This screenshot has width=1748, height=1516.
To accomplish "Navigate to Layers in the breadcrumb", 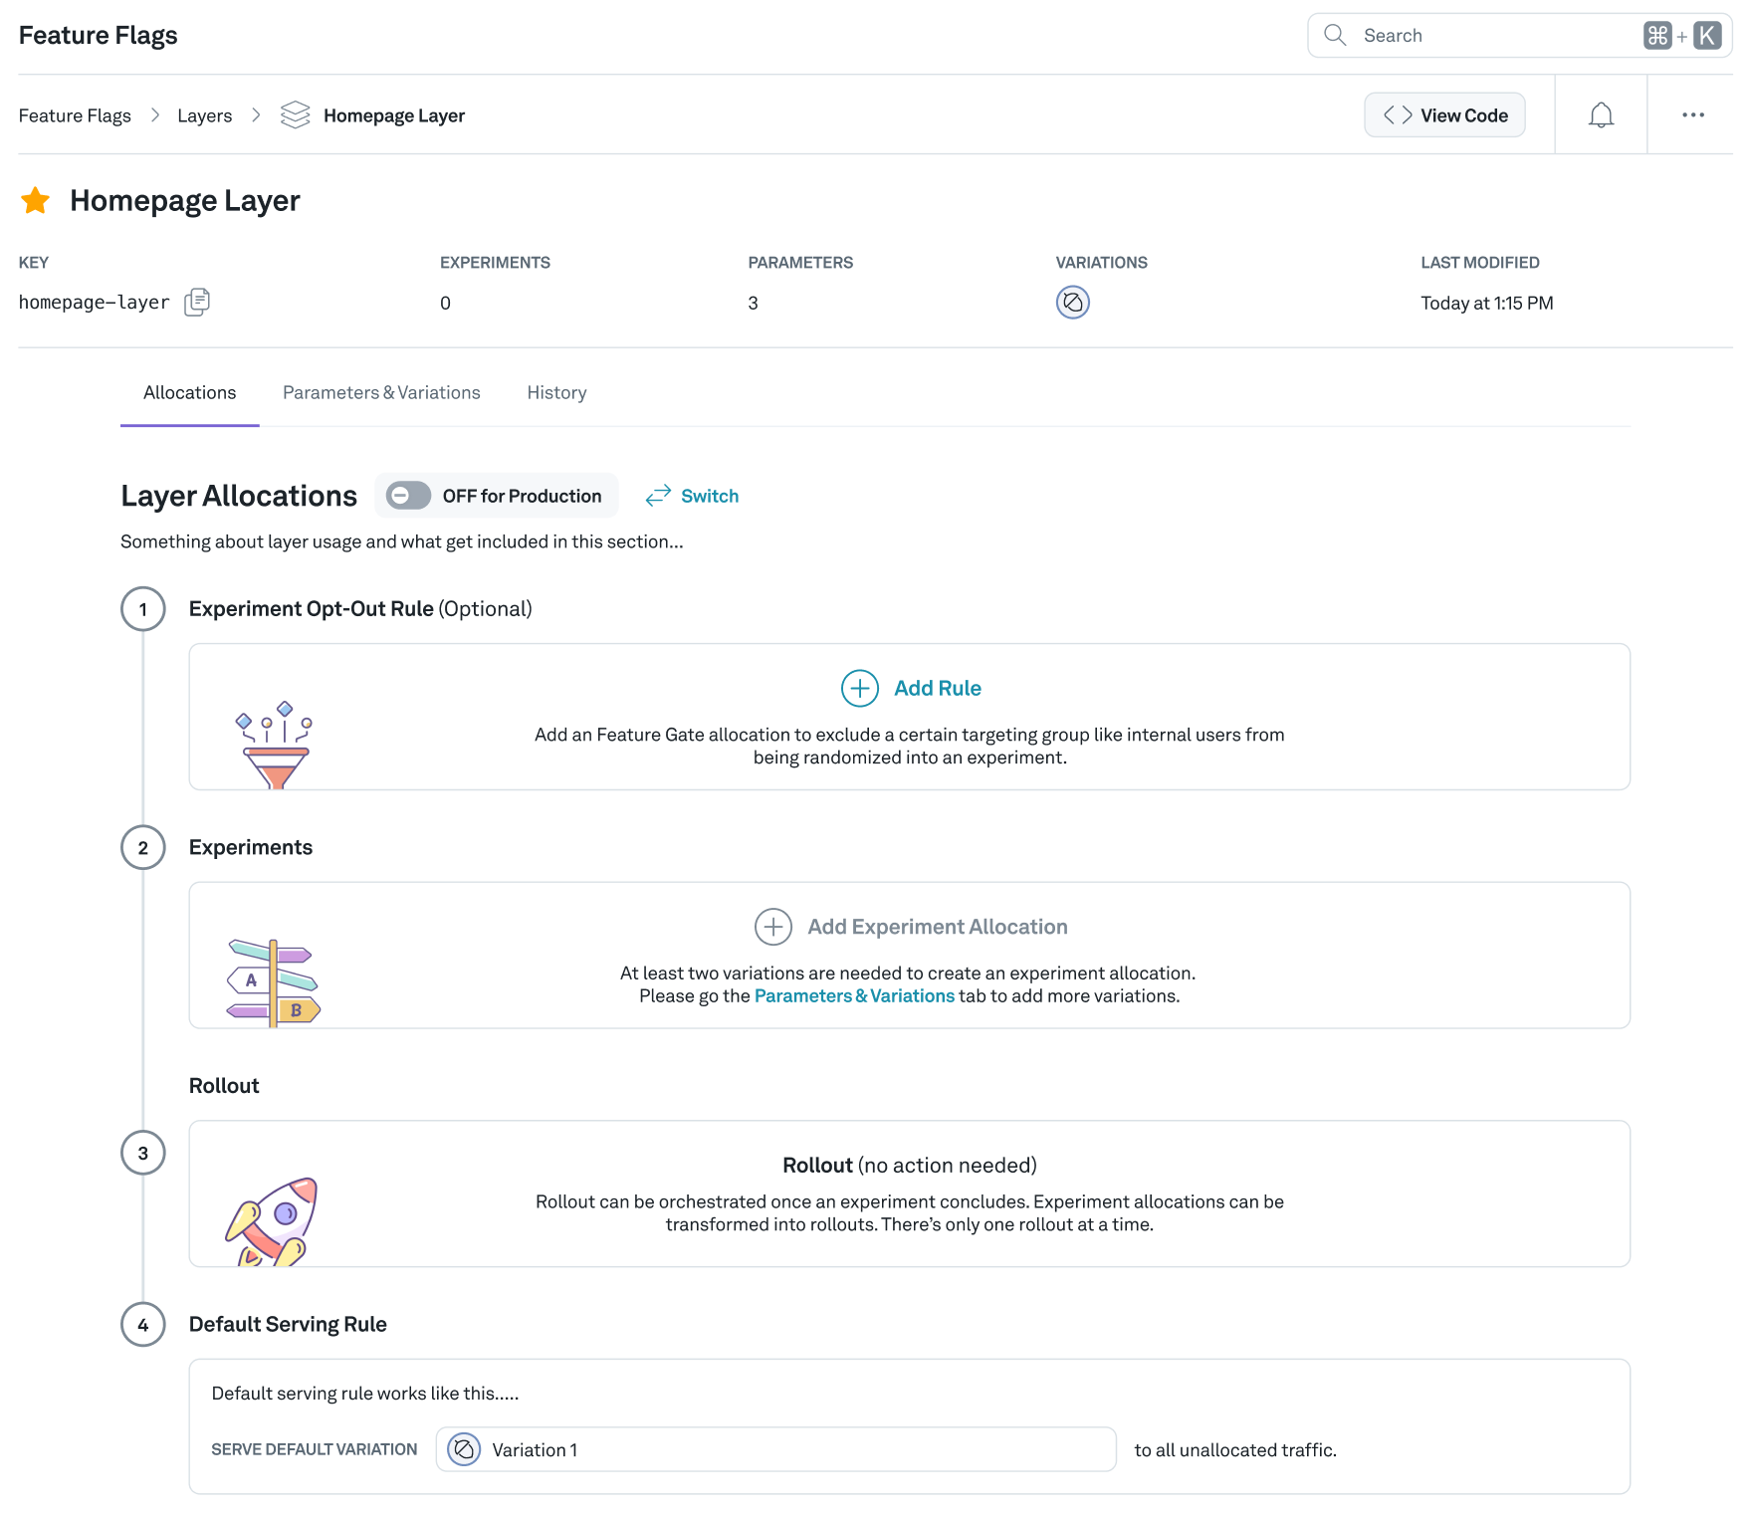I will coord(204,116).
